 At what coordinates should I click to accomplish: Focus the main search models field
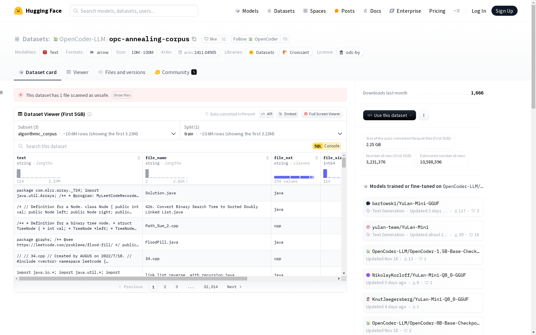134,11
